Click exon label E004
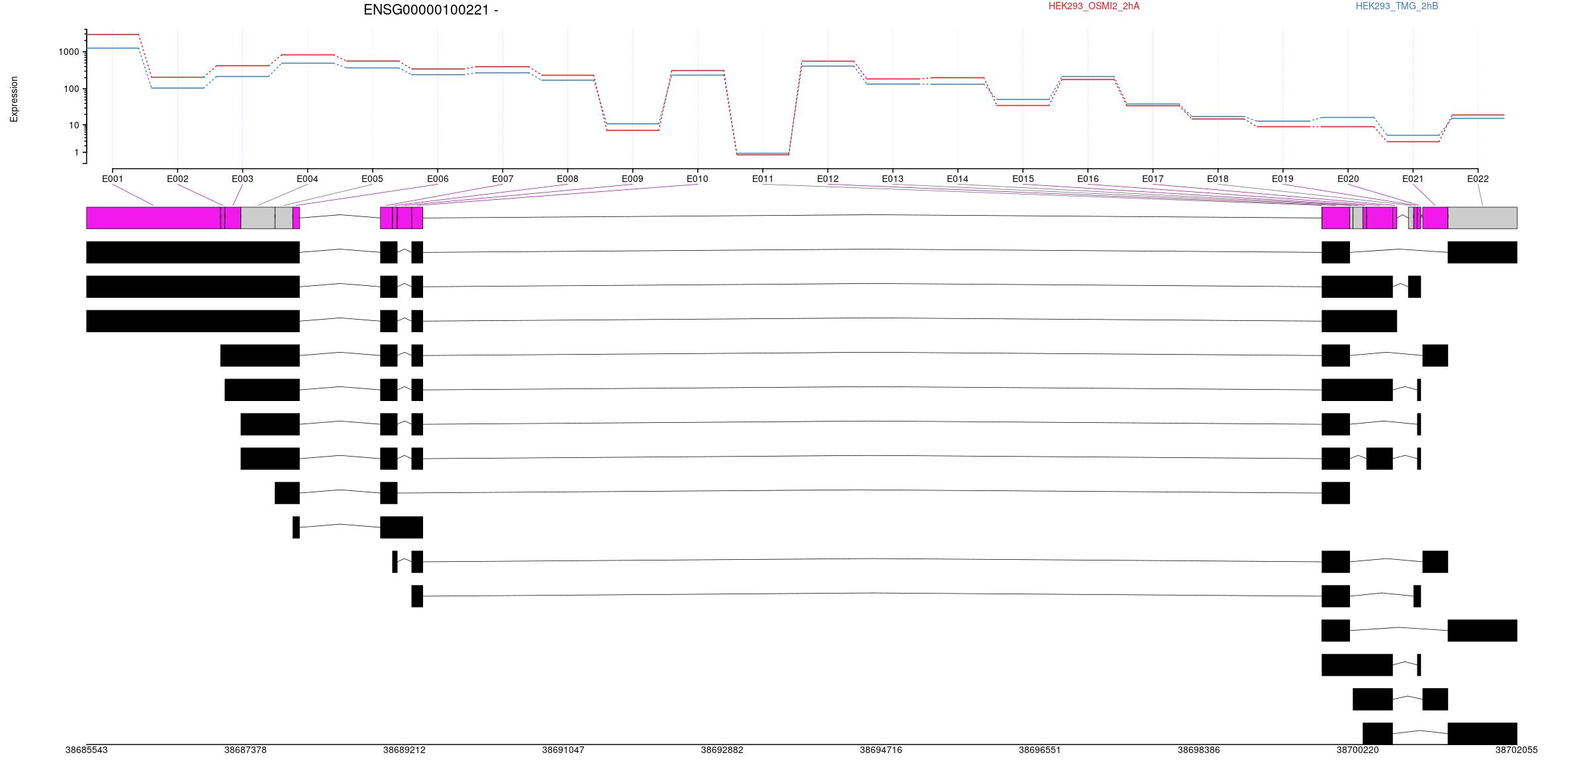 307,179
